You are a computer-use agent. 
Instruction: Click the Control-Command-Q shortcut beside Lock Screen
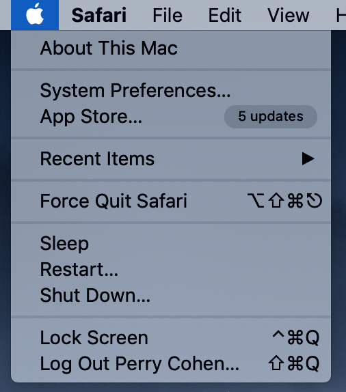295,337
